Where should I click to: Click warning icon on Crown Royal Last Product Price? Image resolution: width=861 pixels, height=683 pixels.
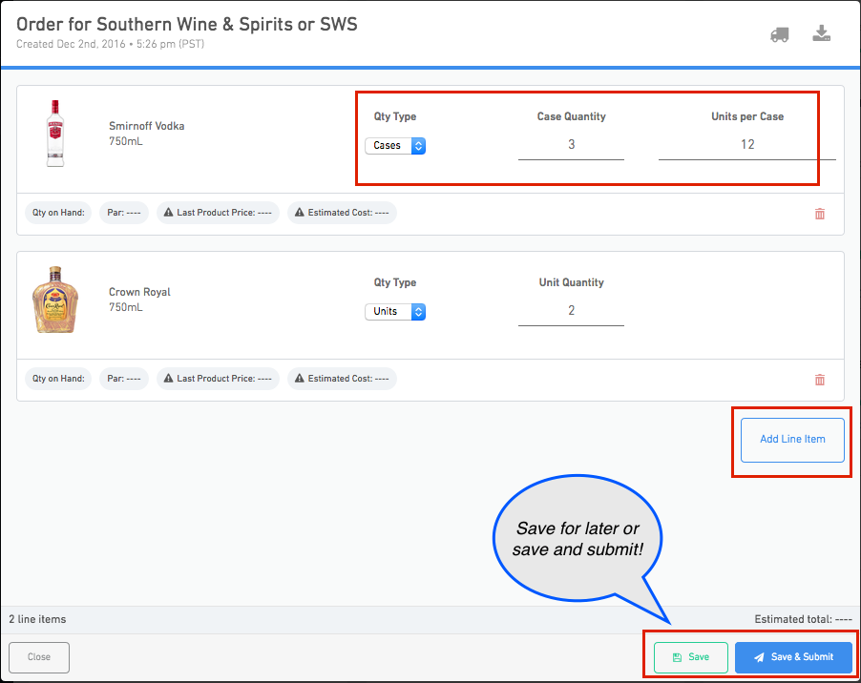click(x=169, y=378)
